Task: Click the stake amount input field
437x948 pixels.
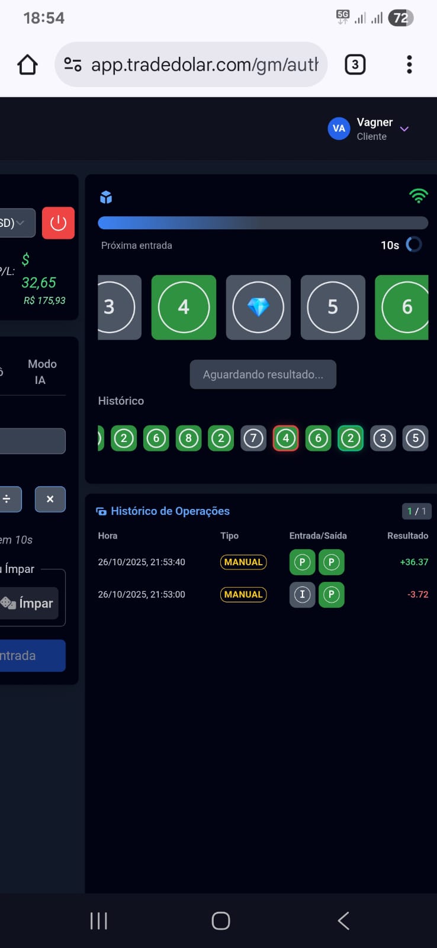Action: pos(33,441)
